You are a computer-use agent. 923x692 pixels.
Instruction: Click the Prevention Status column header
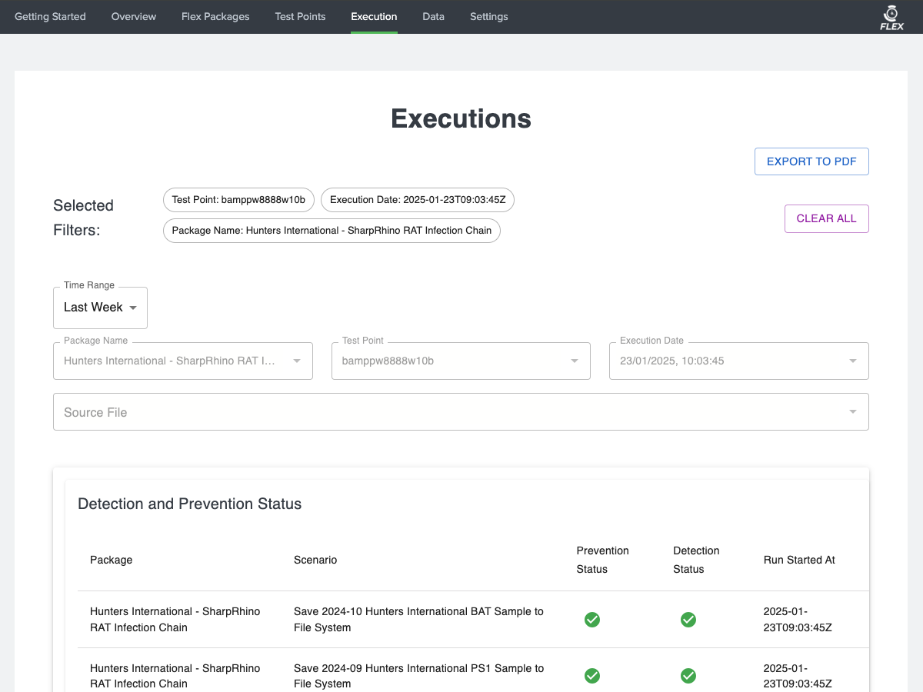click(x=603, y=560)
